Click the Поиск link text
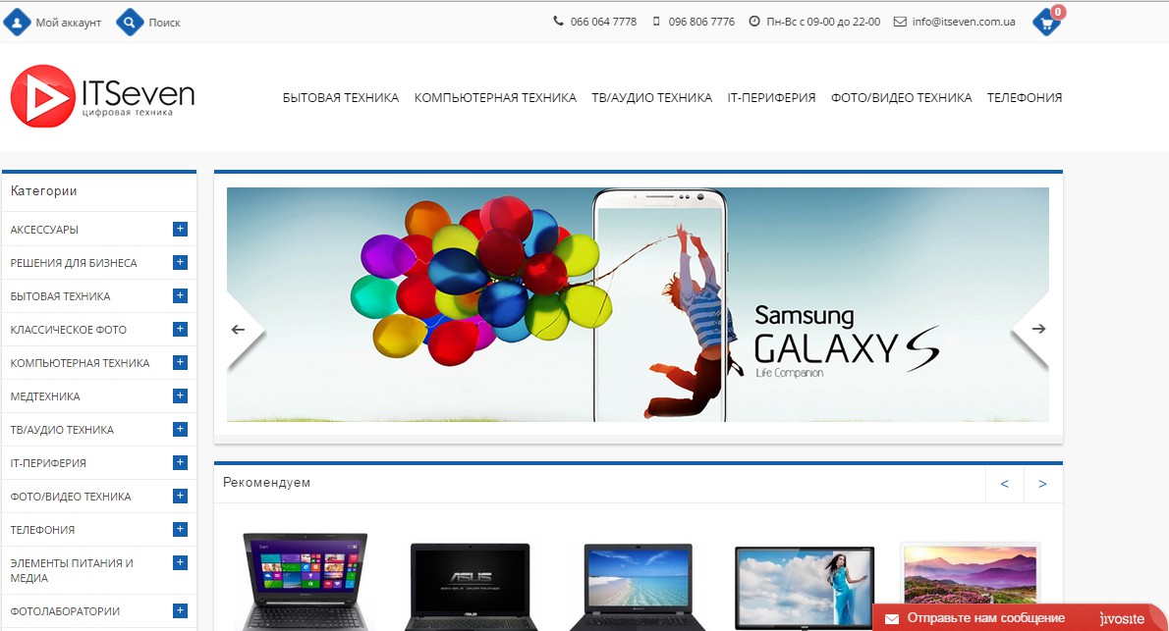 pos(164,23)
